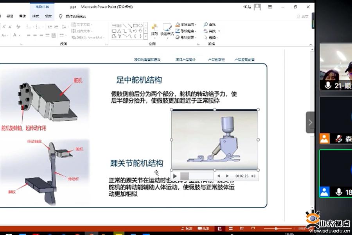This screenshot has width=352, height=235.
Task: Open the Shape Fill (形状填充) dropdown
Action: (x=187, y=24)
